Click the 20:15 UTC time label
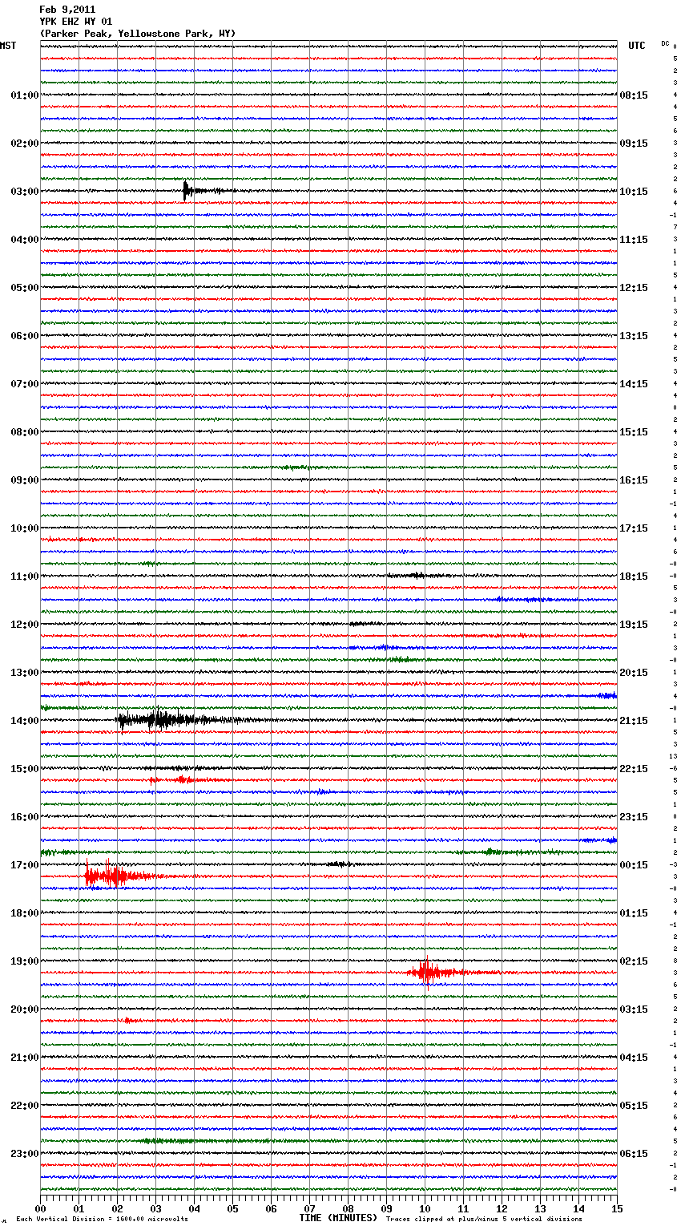Screen dimensions: 681x1230 click(x=634, y=673)
